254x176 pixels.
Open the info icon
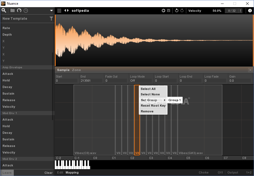[250, 11]
